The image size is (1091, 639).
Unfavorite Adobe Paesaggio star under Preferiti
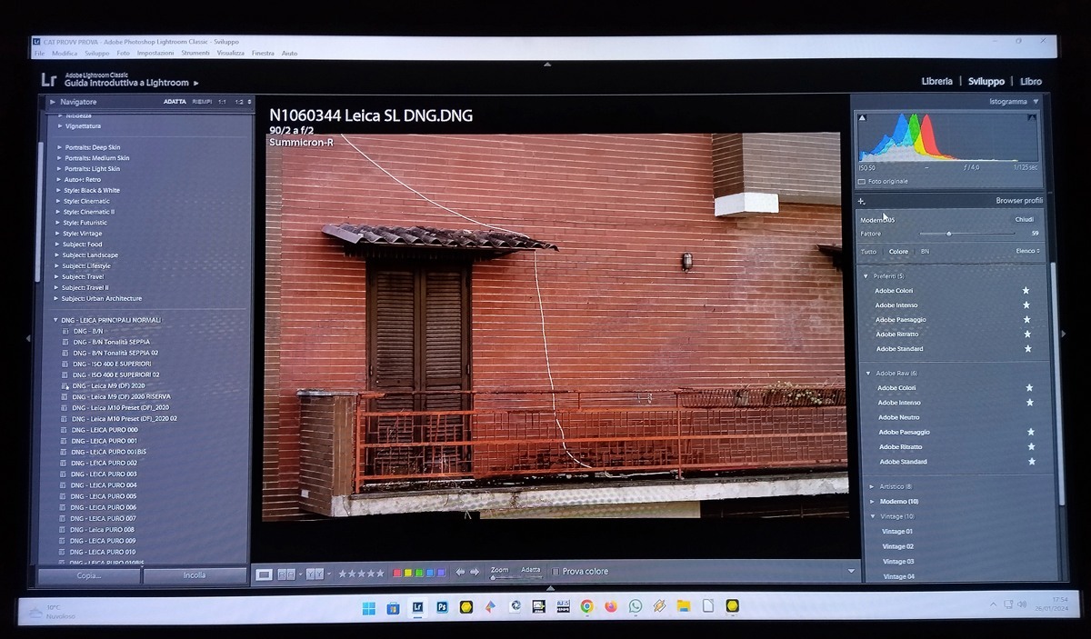[x=1026, y=320]
